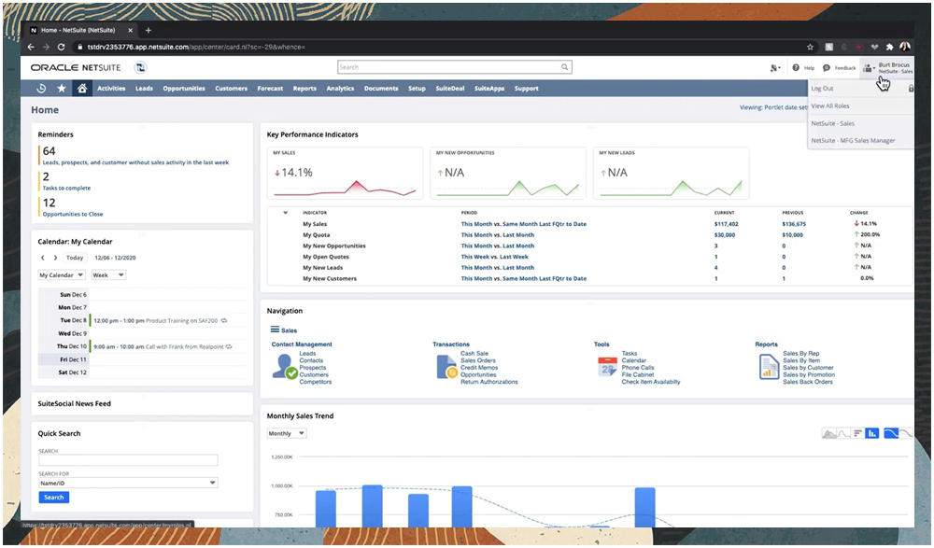This screenshot has width=934, height=548.
Task: Open the Monthly period dropdown
Action: pos(287,433)
